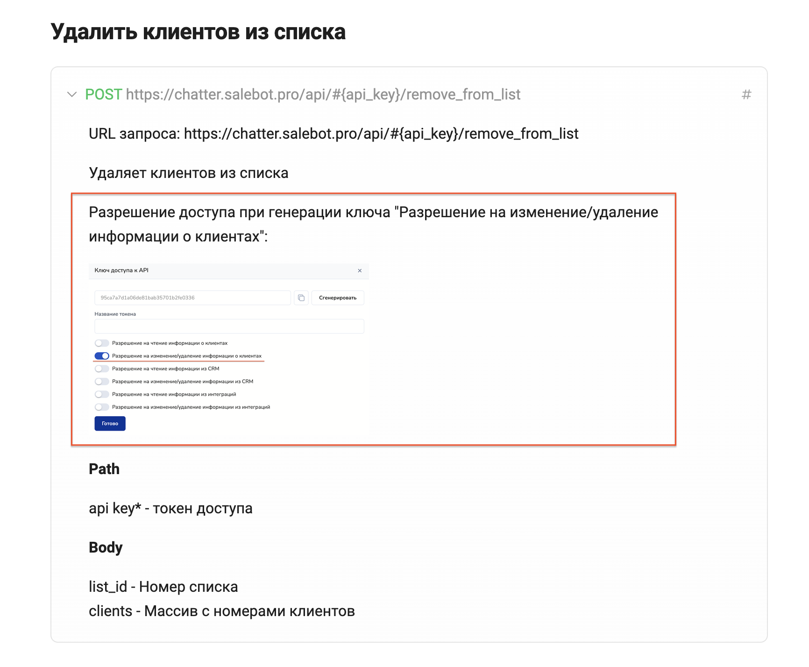Toggle Разрешение на чтение информации из CRM
This screenshot has height=667, width=809.
[x=102, y=369]
